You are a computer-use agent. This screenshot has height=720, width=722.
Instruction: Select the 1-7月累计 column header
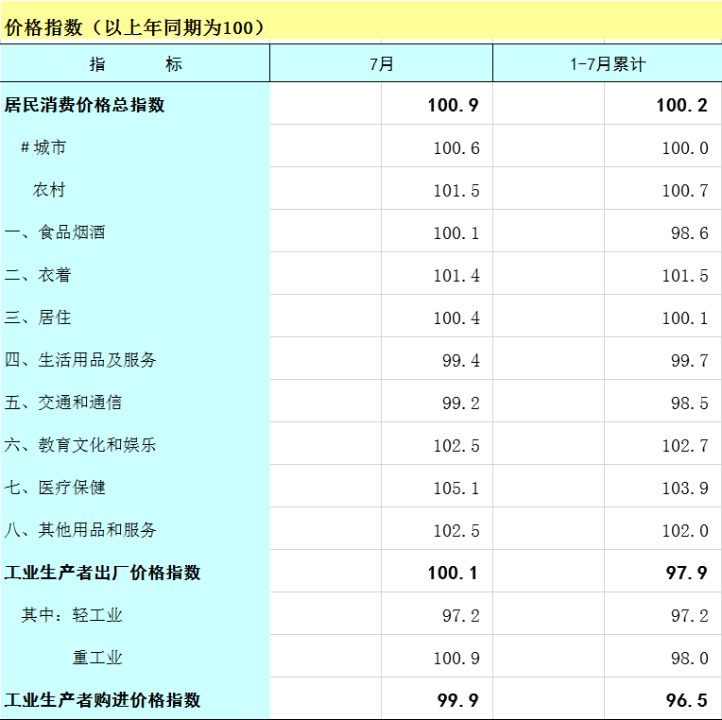(x=607, y=64)
